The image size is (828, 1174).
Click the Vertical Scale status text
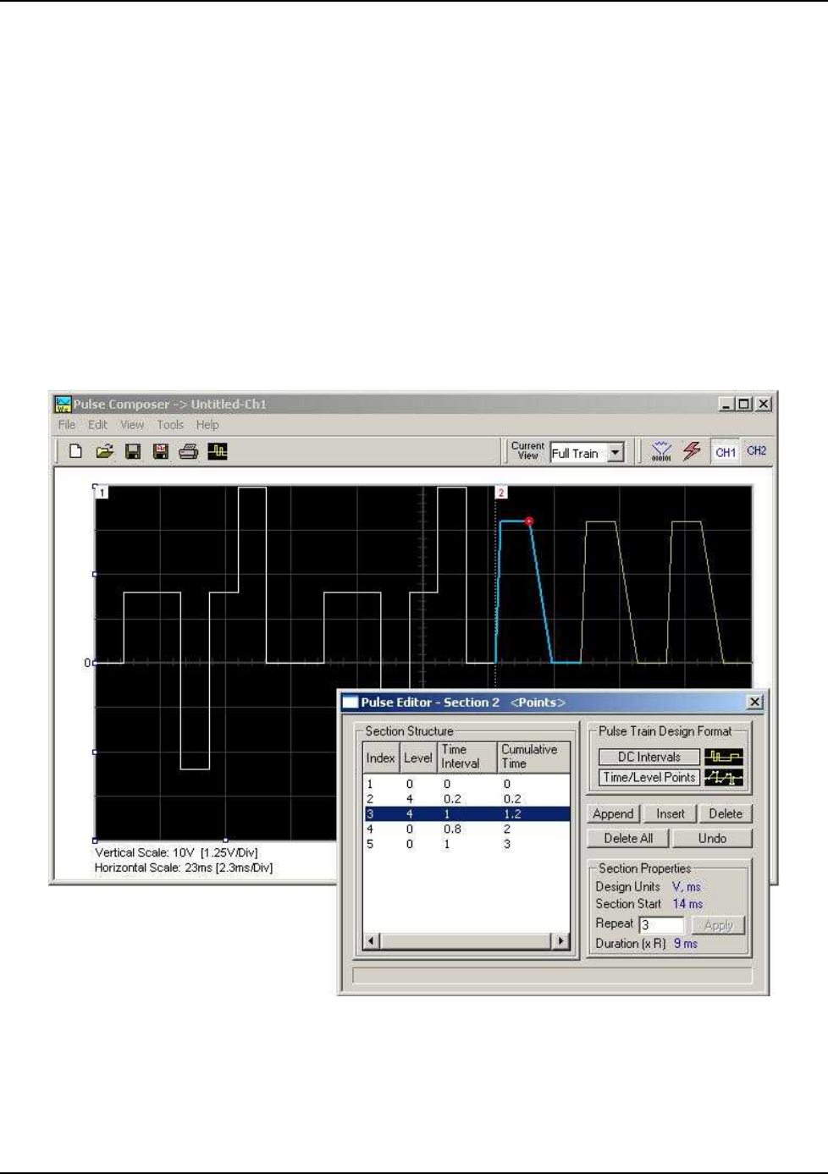[176, 852]
